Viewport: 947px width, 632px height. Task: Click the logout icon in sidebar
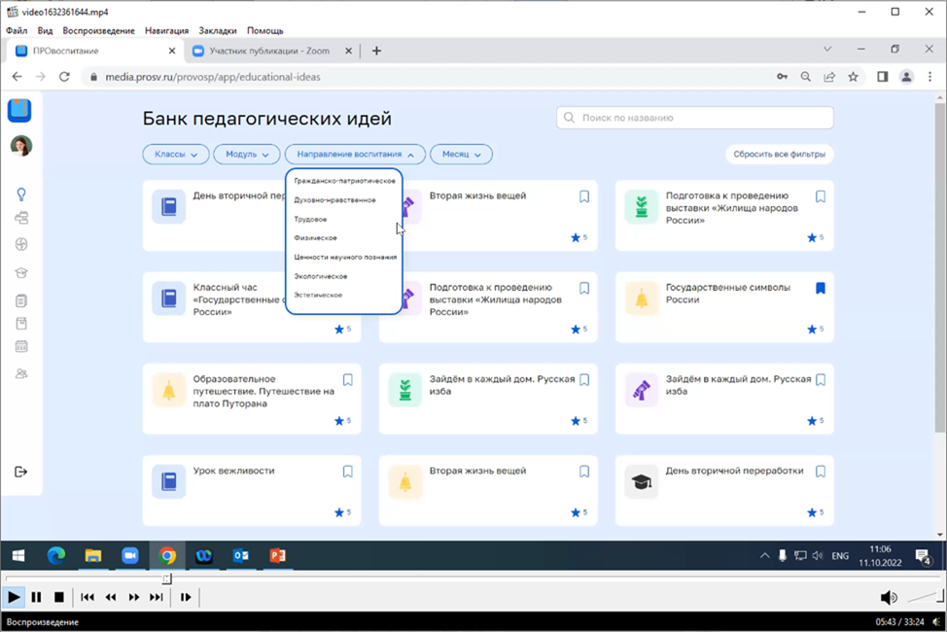point(21,472)
